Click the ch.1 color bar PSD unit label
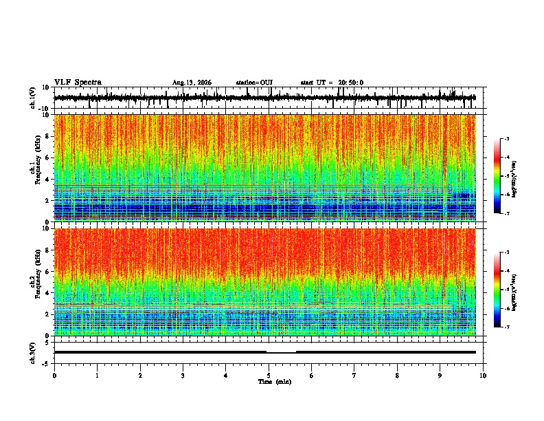544x421 pixels. (514, 180)
